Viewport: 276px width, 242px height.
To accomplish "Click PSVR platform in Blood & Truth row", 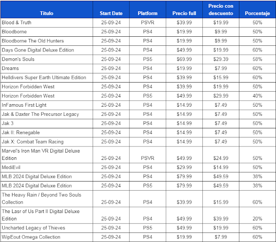I will coord(147,22).
